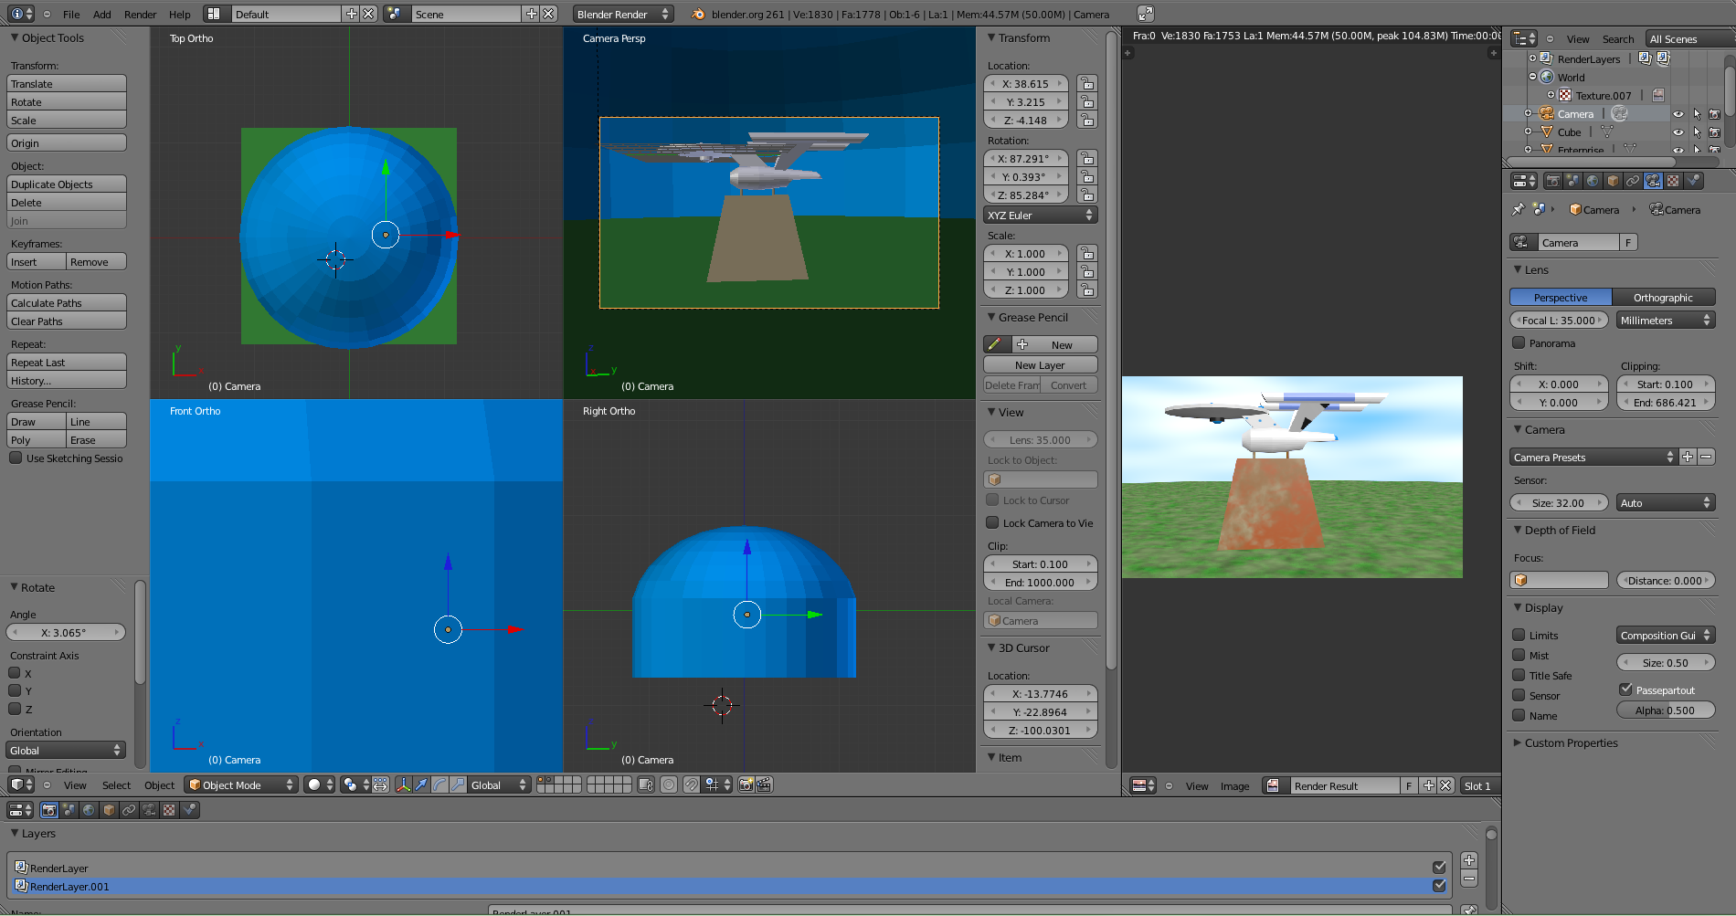This screenshot has height=916, width=1736.
Task: Enable the X constraint axis checkbox
Action: 15,673
